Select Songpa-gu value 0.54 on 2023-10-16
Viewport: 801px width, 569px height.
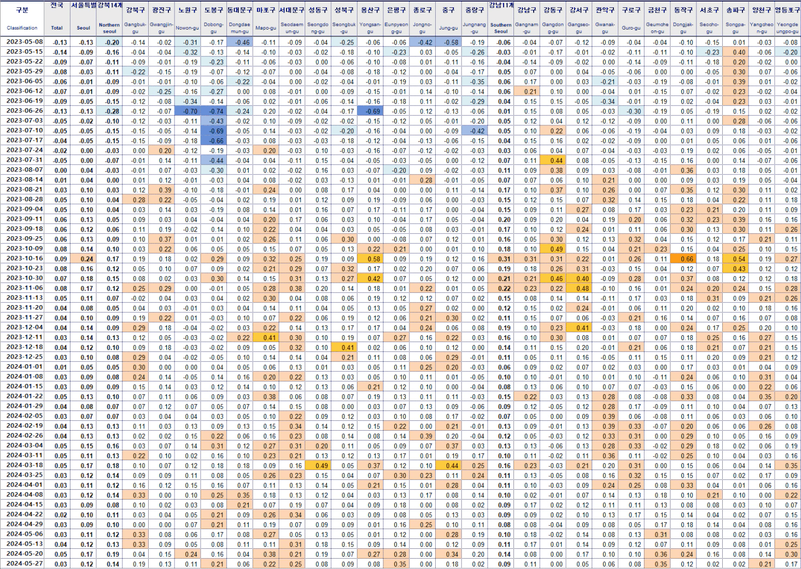pyautogui.click(x=735, y=259)
